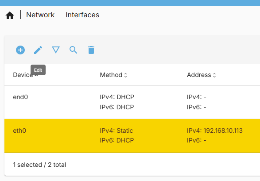Click the Method sort arrows icon
Image resolution: width=260 pixels, height=181 pixels.
(125, 75)
